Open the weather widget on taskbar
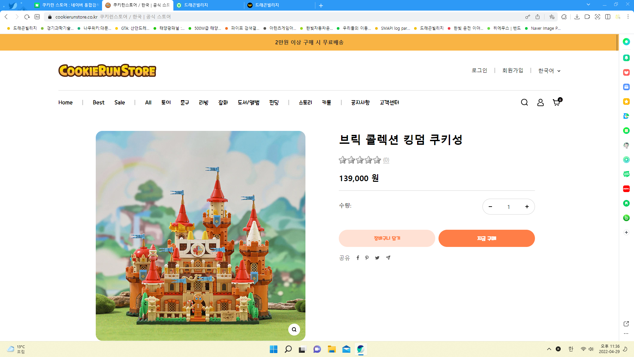This screenshot has height=357, width=634. coord(16,349)
